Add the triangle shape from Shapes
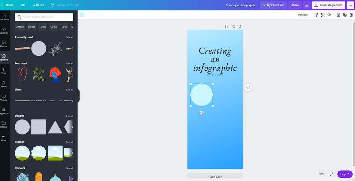The width and height of the screenshot is (355, 181). 55,127
